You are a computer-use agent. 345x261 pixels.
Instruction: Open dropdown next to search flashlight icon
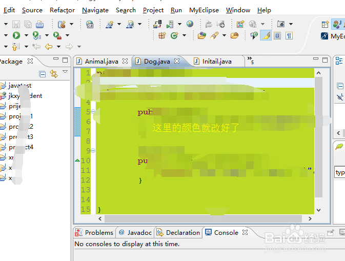[x=224, y=35]
